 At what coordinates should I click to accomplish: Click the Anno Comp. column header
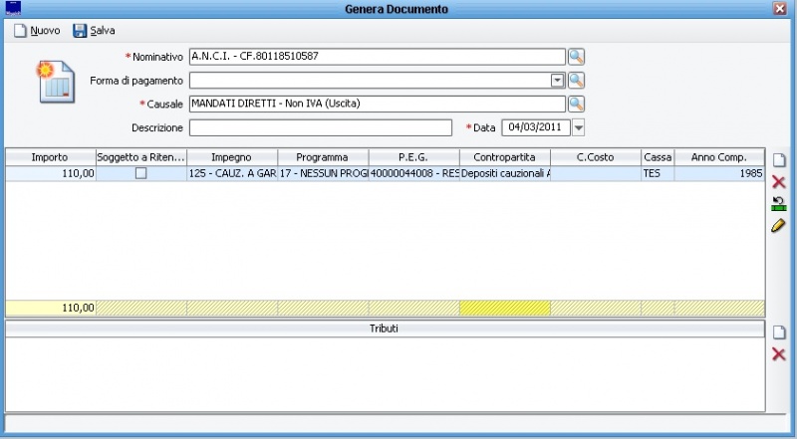718,157
